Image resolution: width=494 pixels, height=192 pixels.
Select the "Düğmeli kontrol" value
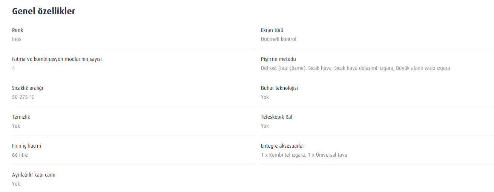click(279, 39)
